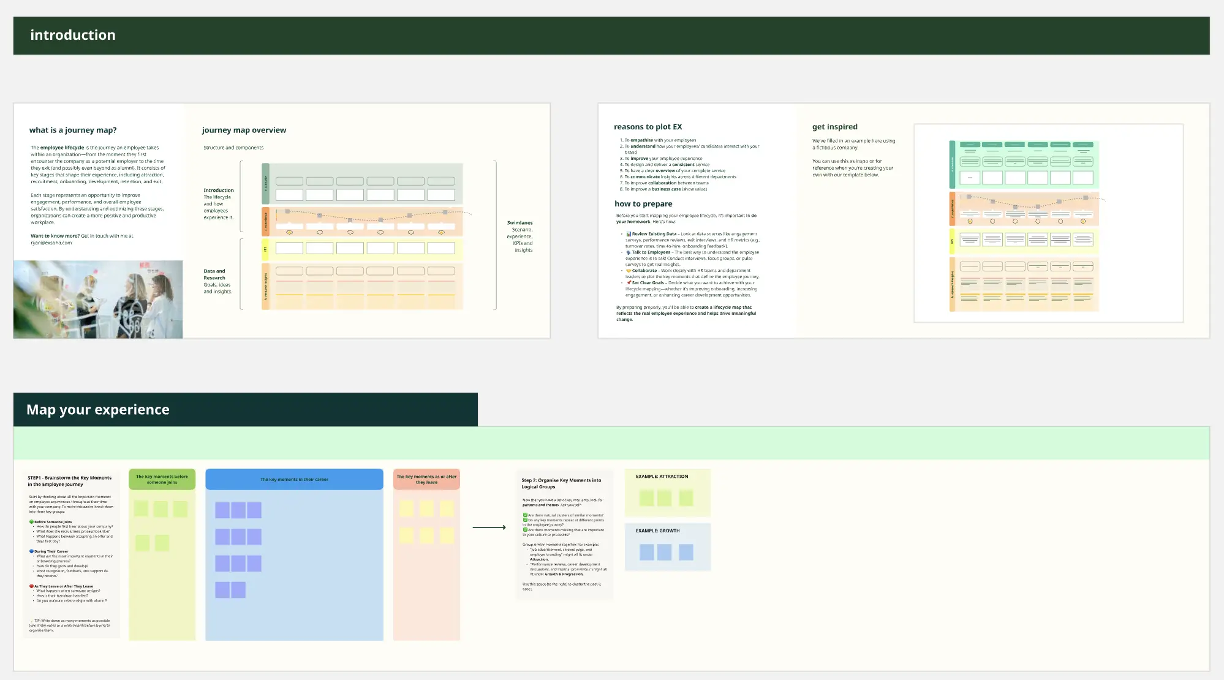Click the 'how to prepare' heading
1224x680 pixels.
(643, 204)
